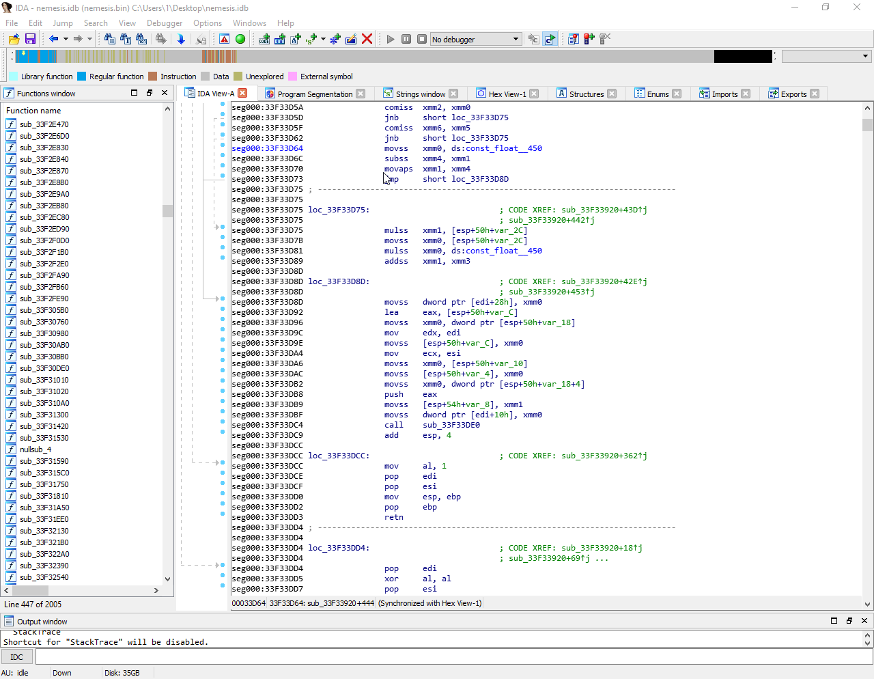Close the Strings window tab
The image size is (874, 679).
[x=453, y=94]
